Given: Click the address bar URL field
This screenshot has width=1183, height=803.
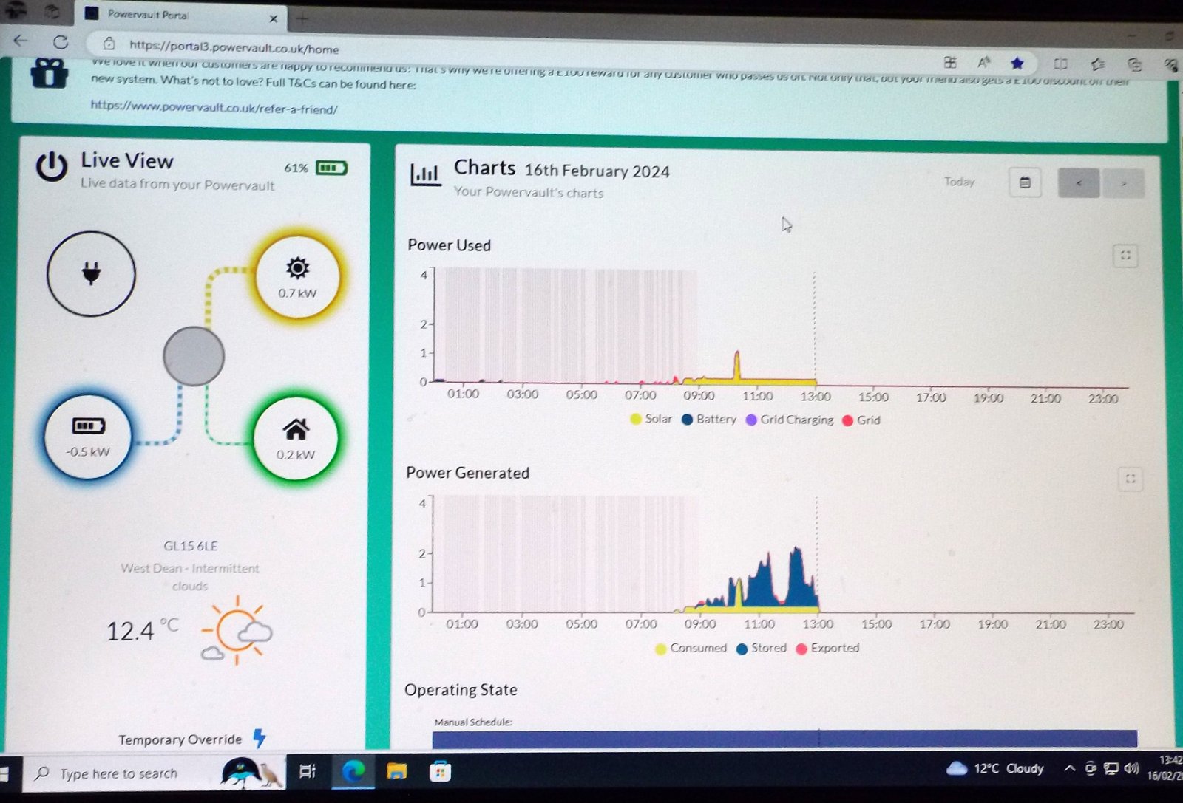Looking at the screenshot, I should tap(234, 48).
